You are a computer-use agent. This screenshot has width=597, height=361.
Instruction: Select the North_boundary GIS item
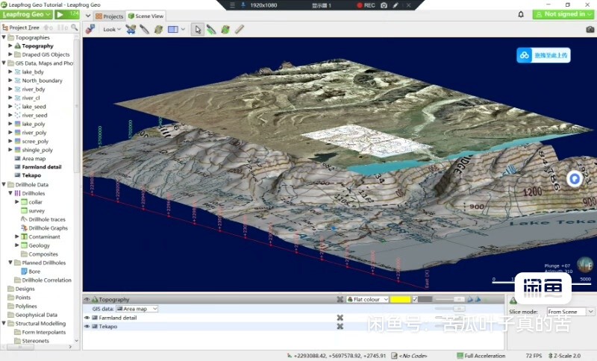coord(42,81)
